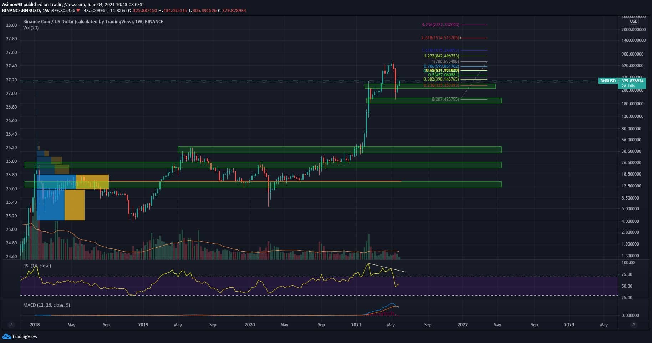Select the MACD (12, 26, close, 9) label

coord(46,305)
